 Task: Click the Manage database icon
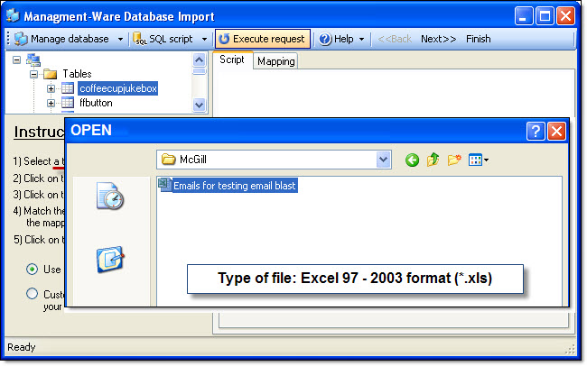point(21,39)
